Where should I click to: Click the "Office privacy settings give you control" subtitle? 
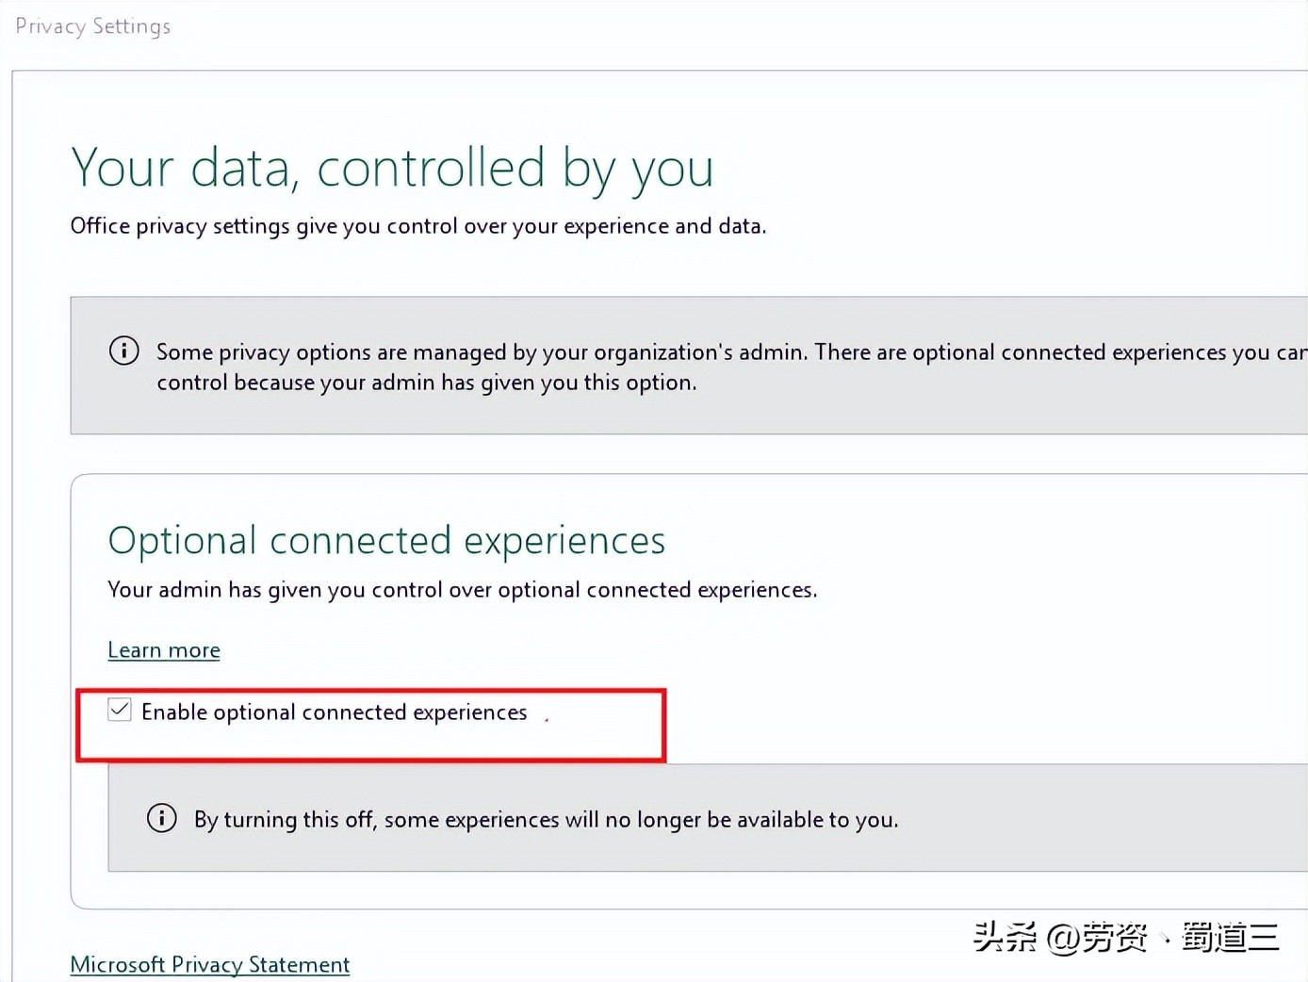coord(418,226)
